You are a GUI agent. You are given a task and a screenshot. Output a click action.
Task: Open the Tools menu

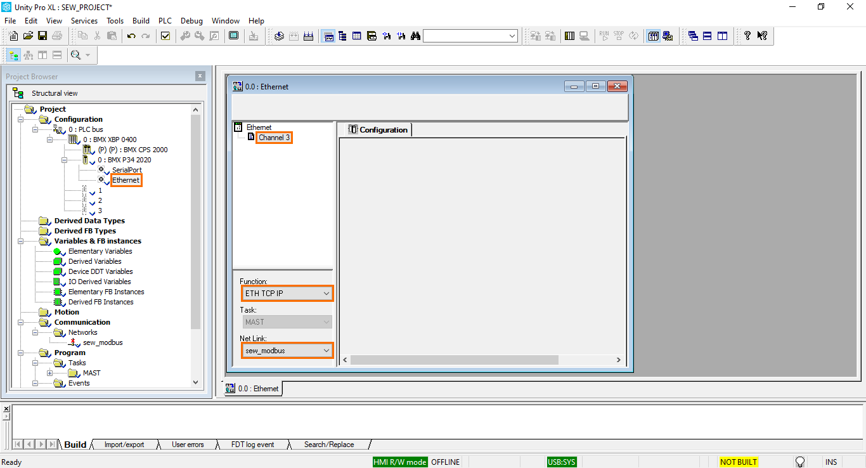pyautogui.click(x=115, y=21)
